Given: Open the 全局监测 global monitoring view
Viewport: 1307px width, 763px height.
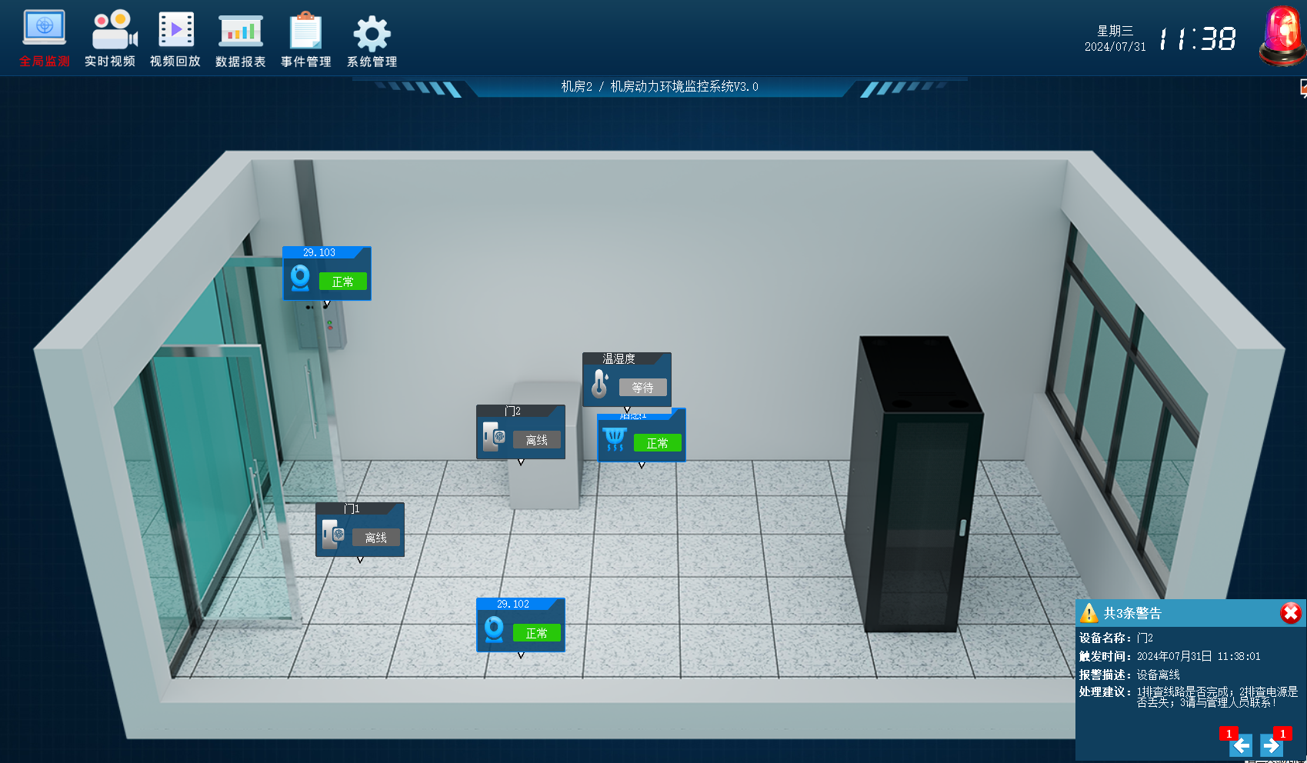Looking at the screenshot, I should click(x=45, y=38).
